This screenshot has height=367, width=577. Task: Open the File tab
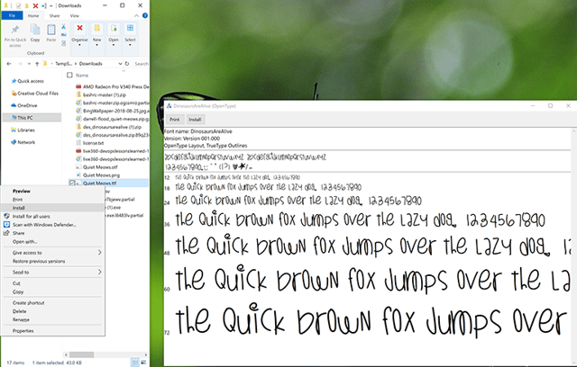click(12, 15)
